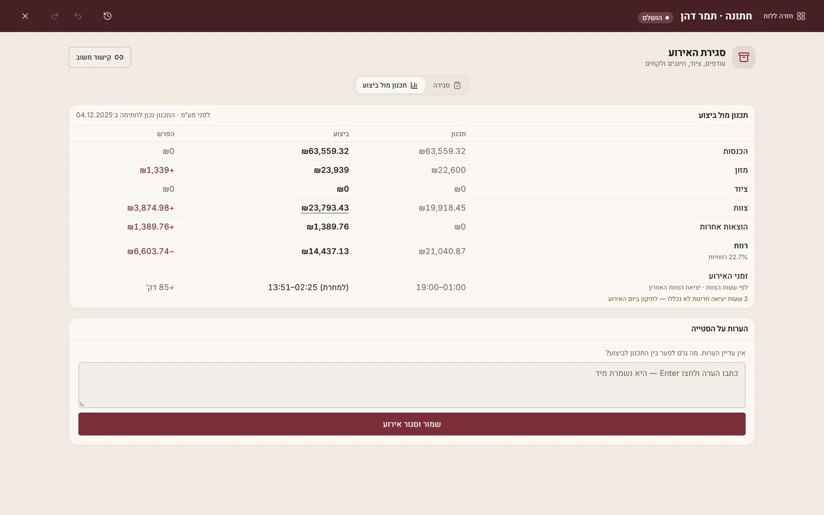The width and height of the screenshot is (824, 515).
Task: Click the redo arrow icon
Action: click(x=55, y=16)
